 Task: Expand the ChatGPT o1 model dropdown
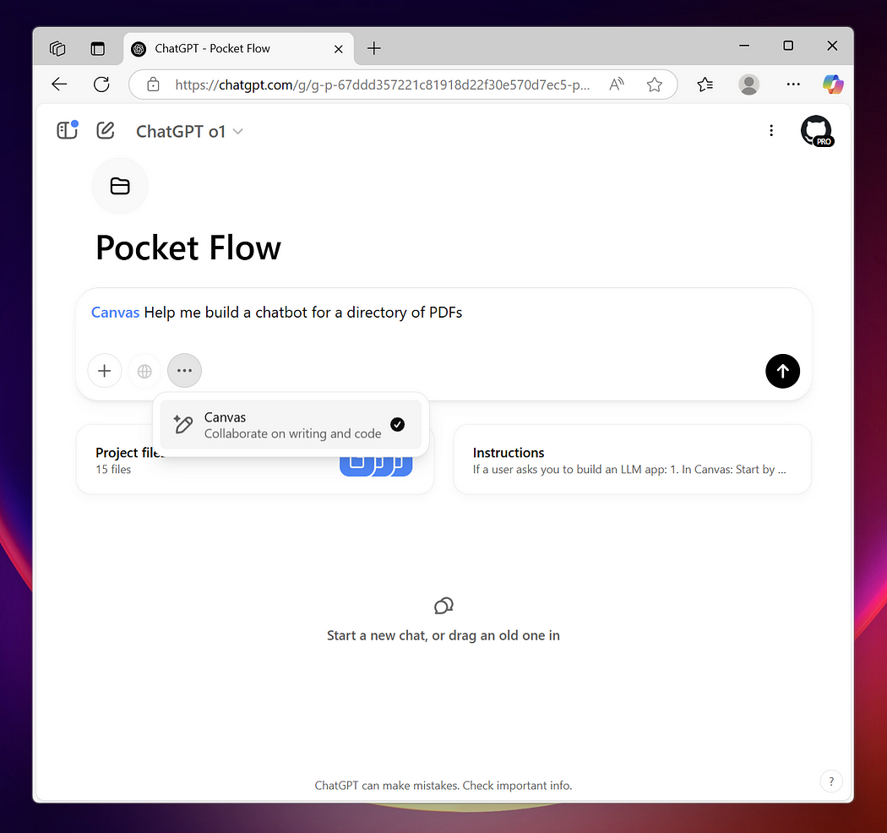(x=188, y=131)
